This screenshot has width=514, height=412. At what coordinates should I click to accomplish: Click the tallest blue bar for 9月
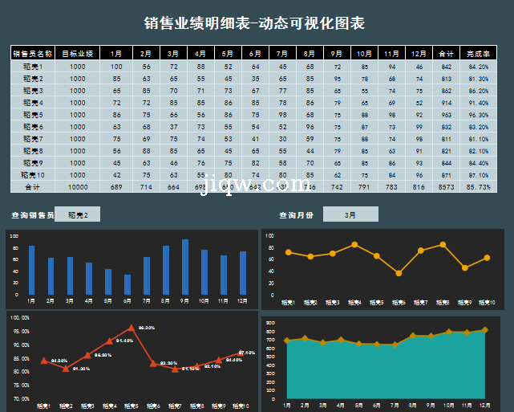[185, 267]
